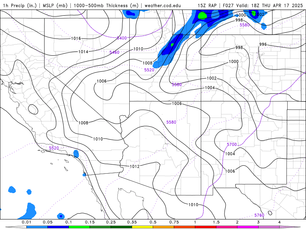Click the purple 5460 thickness label
This screenshot has width=306, height=229.
click(x=114, y=52)
